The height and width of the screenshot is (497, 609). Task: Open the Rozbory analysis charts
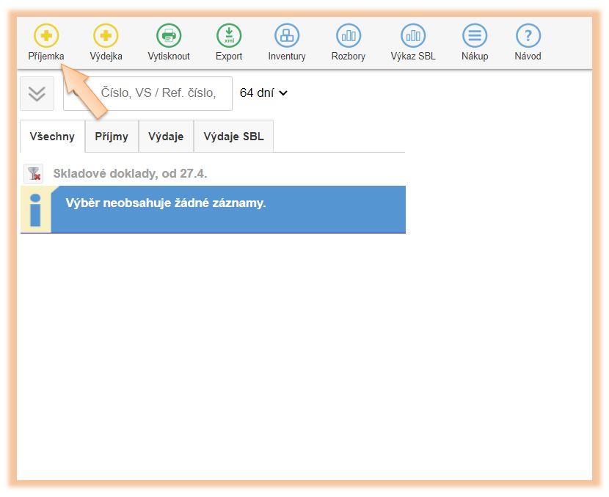(349, 36)
